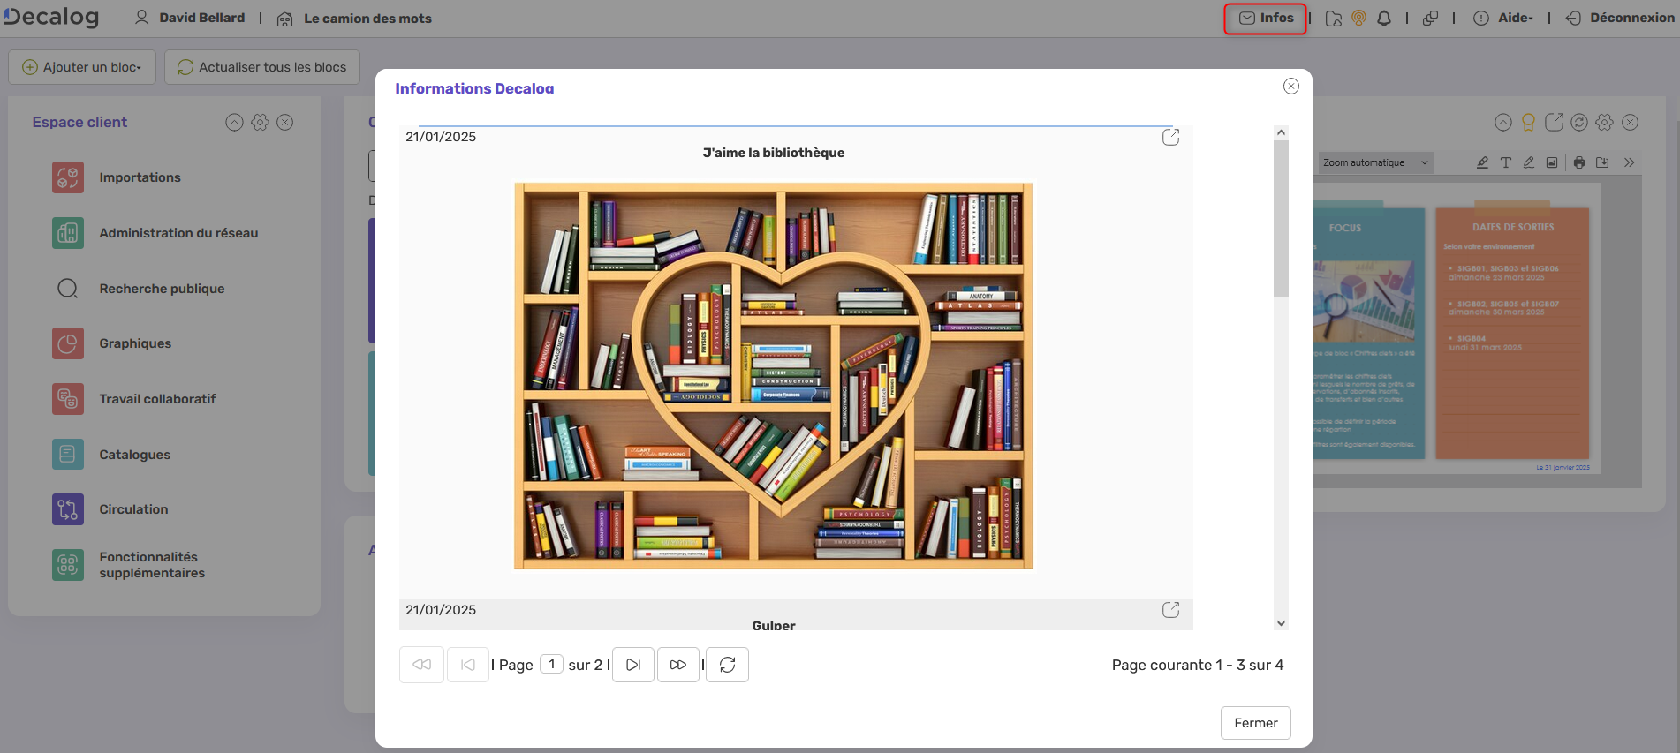
Task: Open Catalogues menu entry
Action: 134,455
